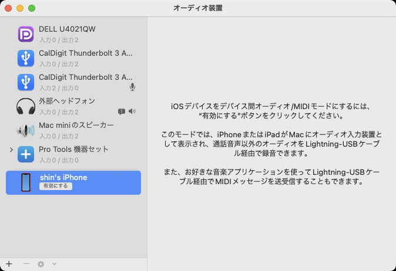Click the また、お好きな音楽 MIDI message paragraph
The width and height of the screenshot is (396, 271).
(x=271, y=177)
